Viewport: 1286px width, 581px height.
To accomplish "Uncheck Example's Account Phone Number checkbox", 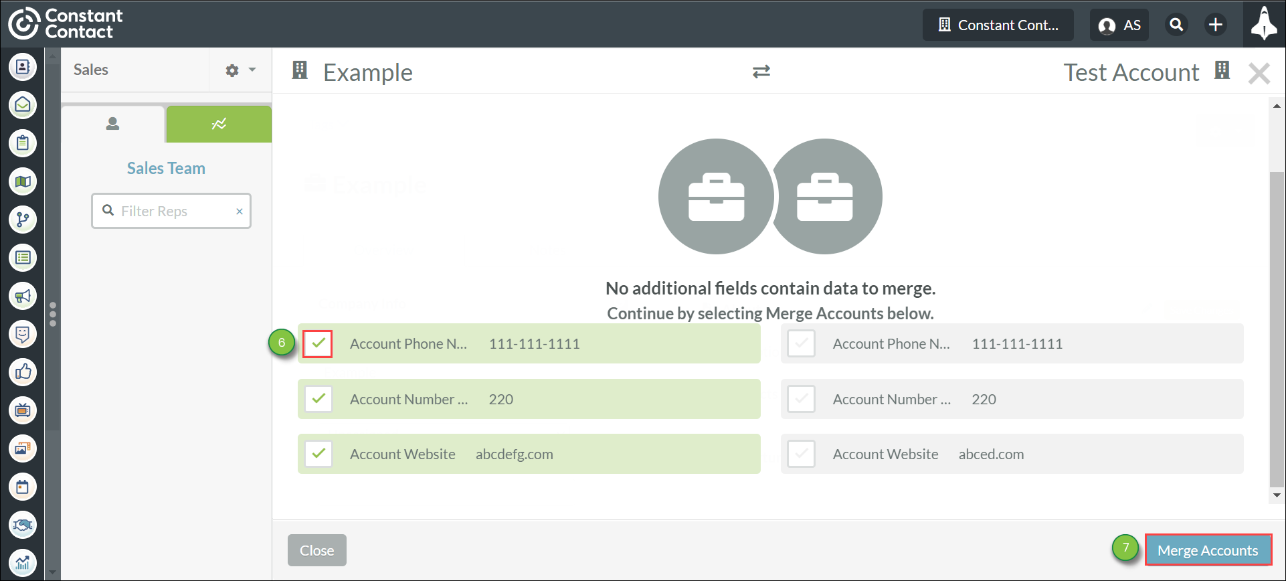I will pos(318,344).
